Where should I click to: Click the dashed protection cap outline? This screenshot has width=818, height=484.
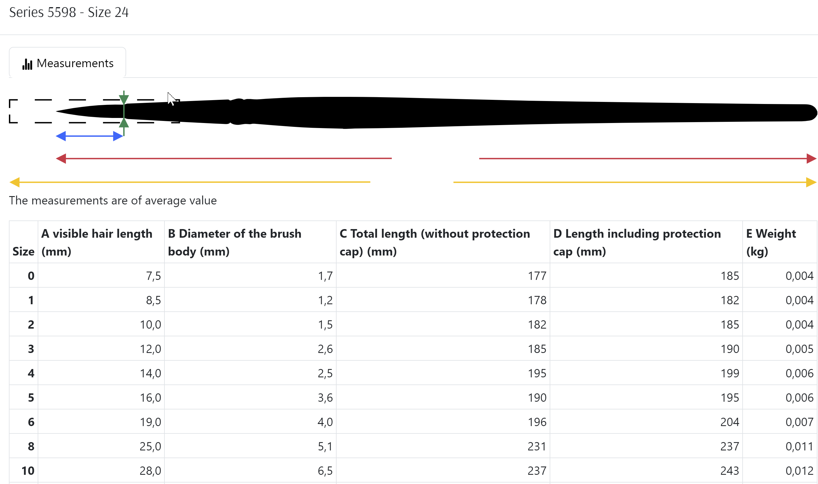(x=94, y=111)
